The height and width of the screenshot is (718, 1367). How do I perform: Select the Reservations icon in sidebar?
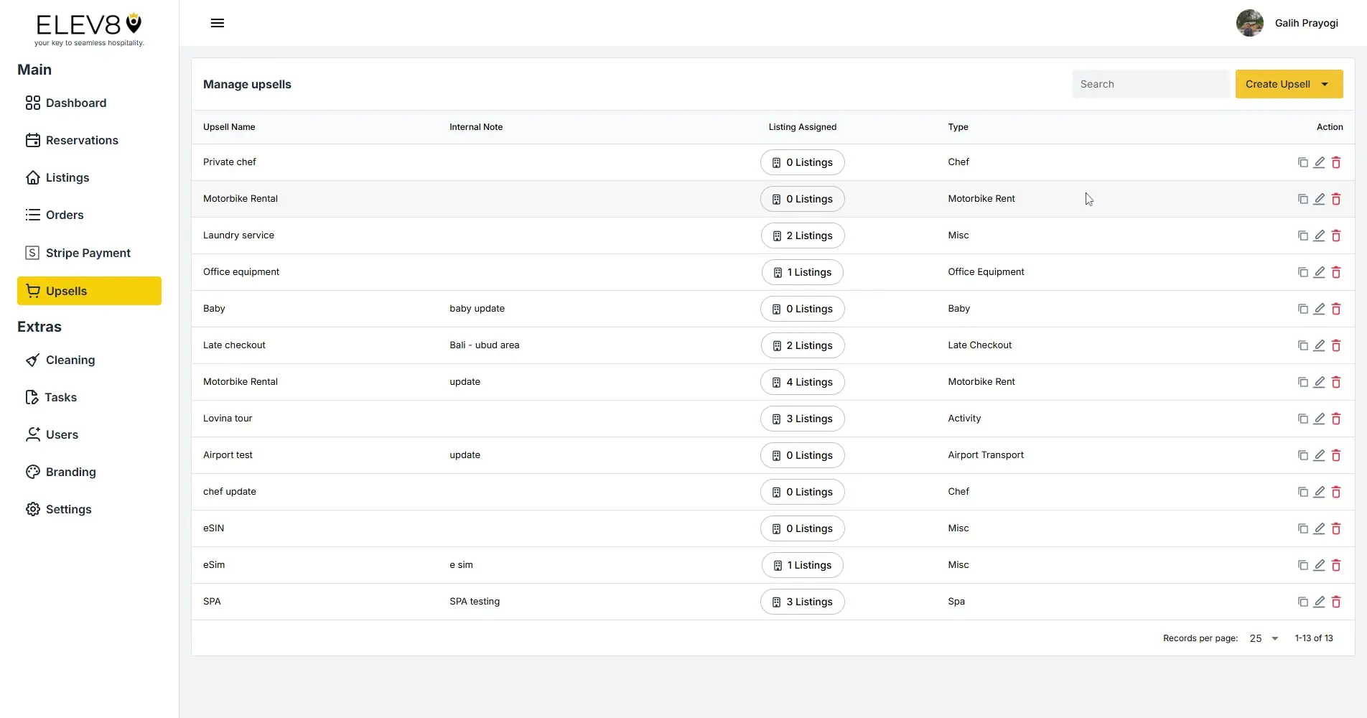click(33, 140)
